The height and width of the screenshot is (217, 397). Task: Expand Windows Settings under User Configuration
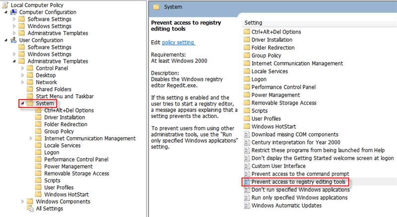pyautogui.click(x=14, y=54)
